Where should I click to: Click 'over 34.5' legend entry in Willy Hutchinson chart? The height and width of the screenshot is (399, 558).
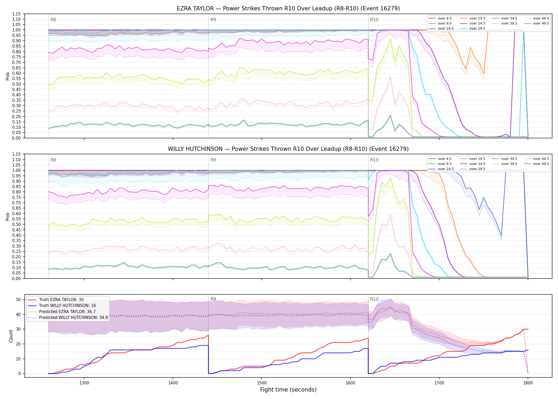pos(505,159)
